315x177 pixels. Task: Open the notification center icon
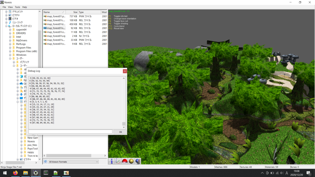click(x=309, y=173)
